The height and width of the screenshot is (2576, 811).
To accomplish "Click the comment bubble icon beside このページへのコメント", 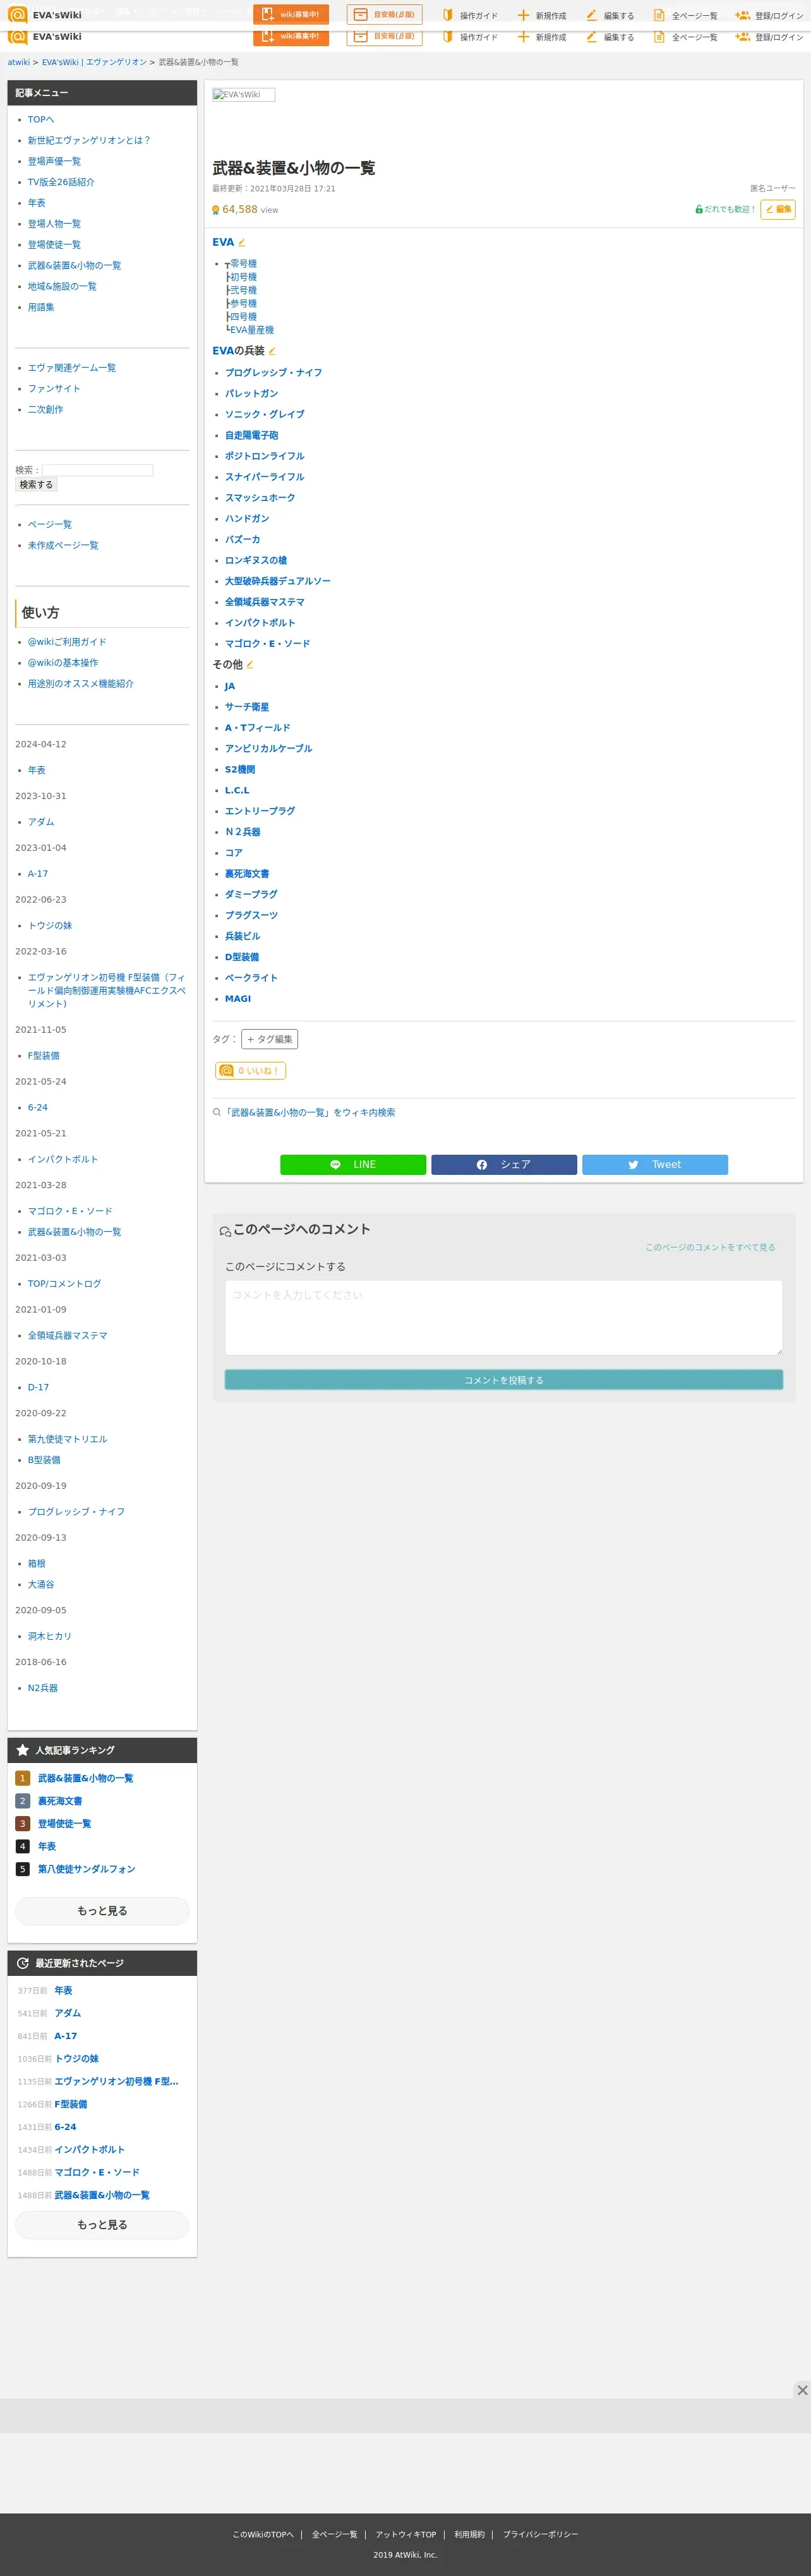I will (x=225, y=1231).
